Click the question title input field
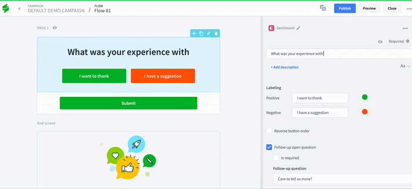412x189 pixels. [x=339, y=54]
